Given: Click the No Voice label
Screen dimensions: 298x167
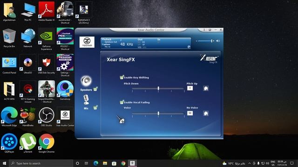Looking at the screenshot, I should 192,108.
